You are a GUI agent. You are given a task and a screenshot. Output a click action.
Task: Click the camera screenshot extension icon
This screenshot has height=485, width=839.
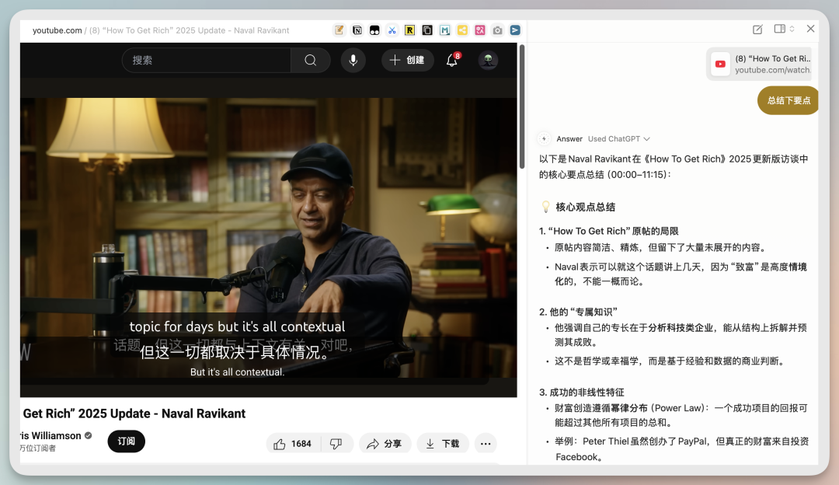pyautogui.click(x=498, y=30)
